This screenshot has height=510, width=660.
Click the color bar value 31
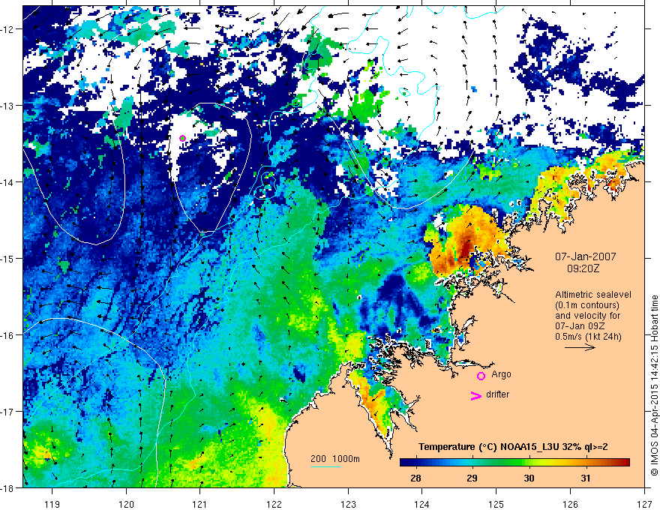586,478
